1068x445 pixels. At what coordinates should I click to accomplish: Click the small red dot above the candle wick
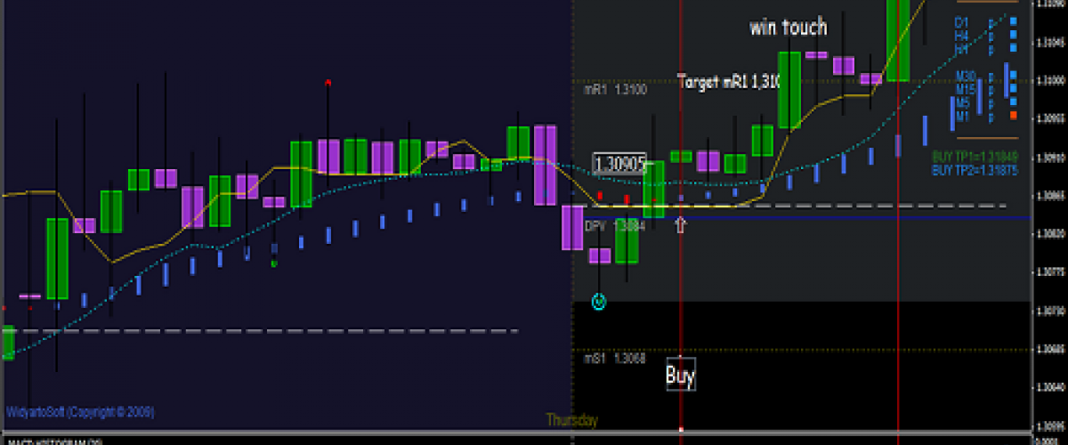pos(328,83)
